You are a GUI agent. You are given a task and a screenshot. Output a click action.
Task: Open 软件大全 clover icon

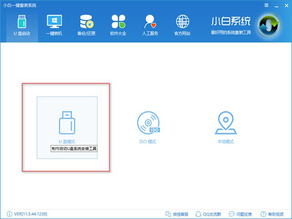click(118, 21)
